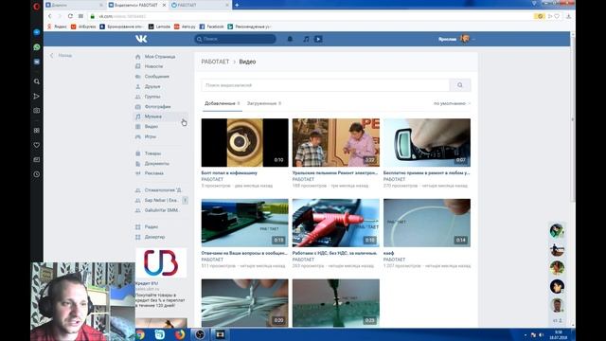606x341 pixels.
Task: Open Новости in left menu
Action: point(153,66)
